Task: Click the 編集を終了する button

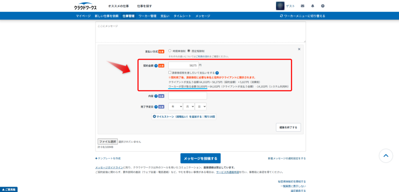Action: pos(288,127)
